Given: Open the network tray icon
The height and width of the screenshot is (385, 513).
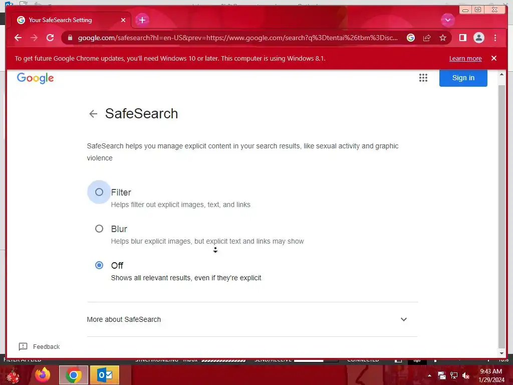Looking at the screenshot, I should pyautogui.click(x=454, y=375).
